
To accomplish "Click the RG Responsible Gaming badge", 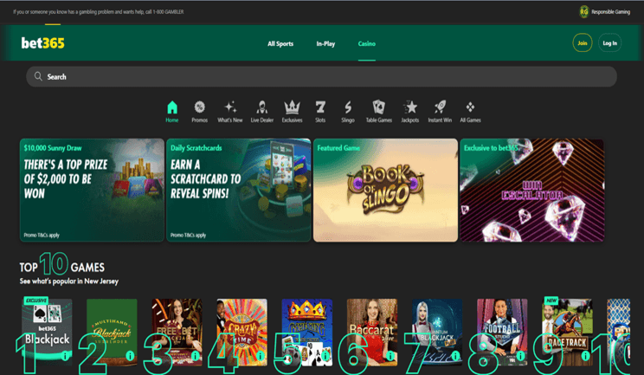I will pos(583,11).
